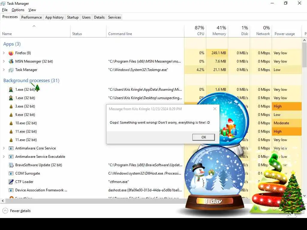Switch to the Performance tab

pyautogui.click(x=31, y=17)
